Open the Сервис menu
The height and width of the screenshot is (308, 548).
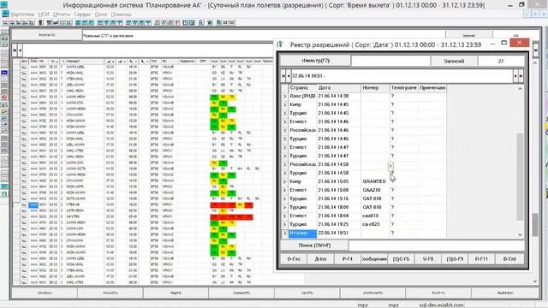[82, 15]
